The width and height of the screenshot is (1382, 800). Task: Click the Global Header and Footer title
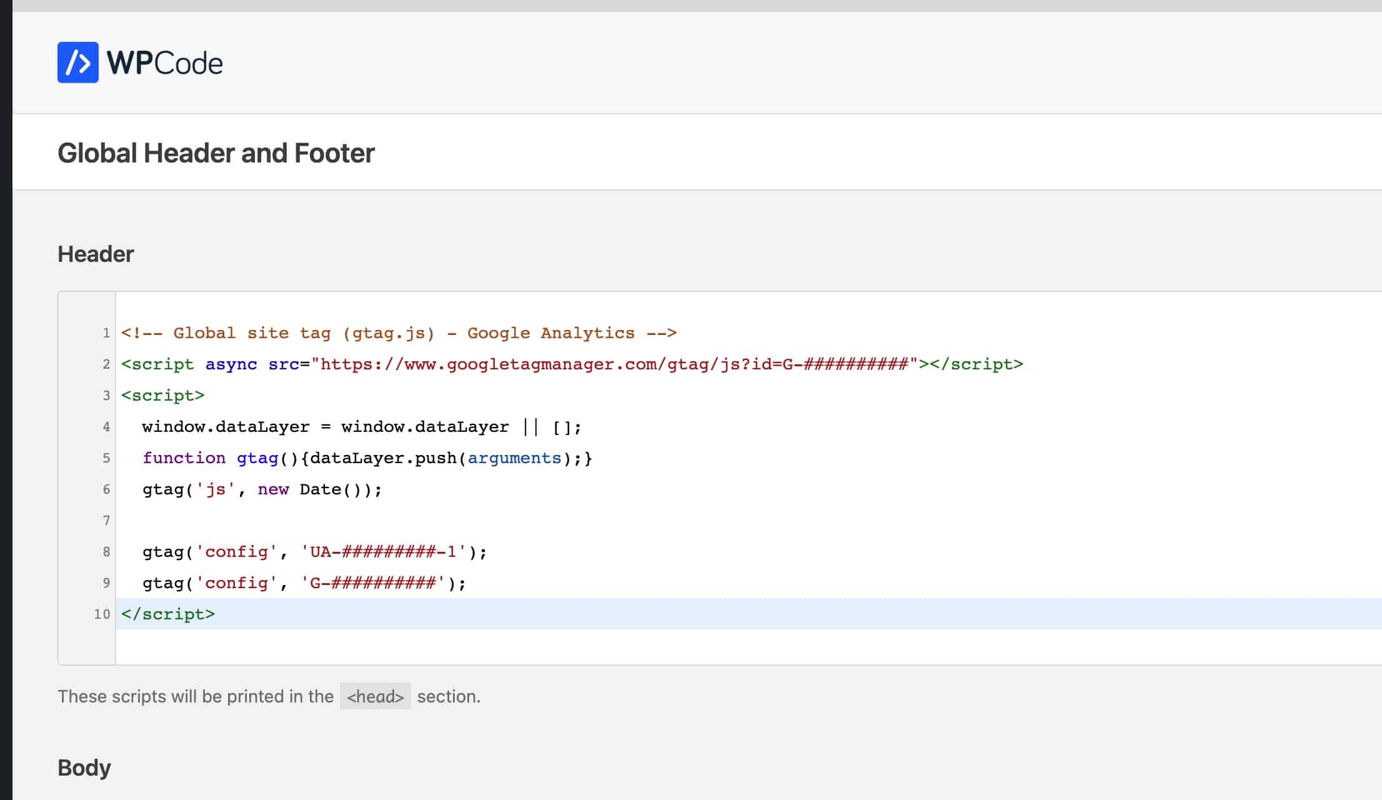[x=216, y=153]
